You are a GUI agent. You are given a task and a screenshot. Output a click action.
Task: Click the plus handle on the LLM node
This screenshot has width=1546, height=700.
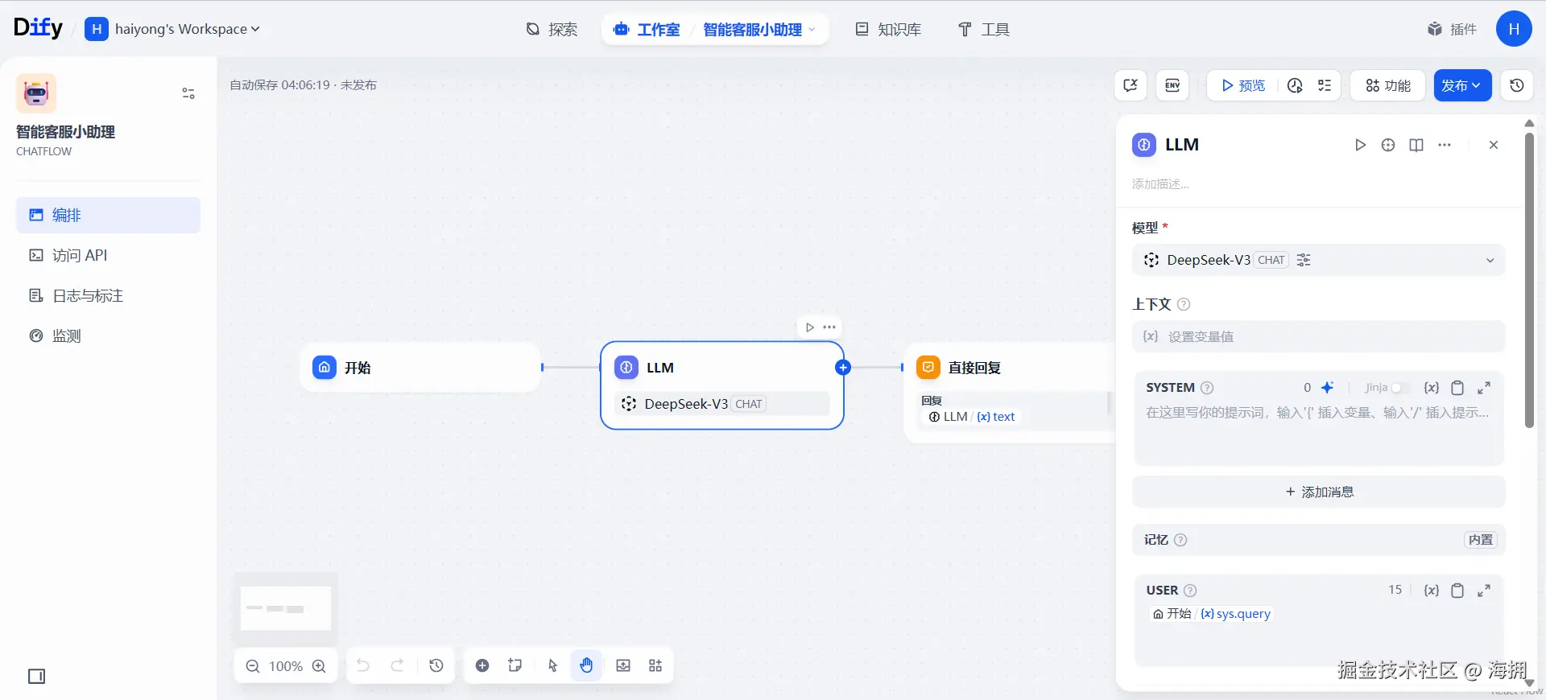[843, 368]
